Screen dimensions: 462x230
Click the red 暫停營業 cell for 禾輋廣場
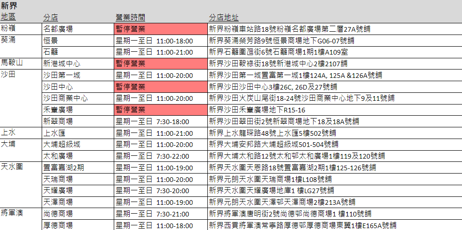pos(161,110)
